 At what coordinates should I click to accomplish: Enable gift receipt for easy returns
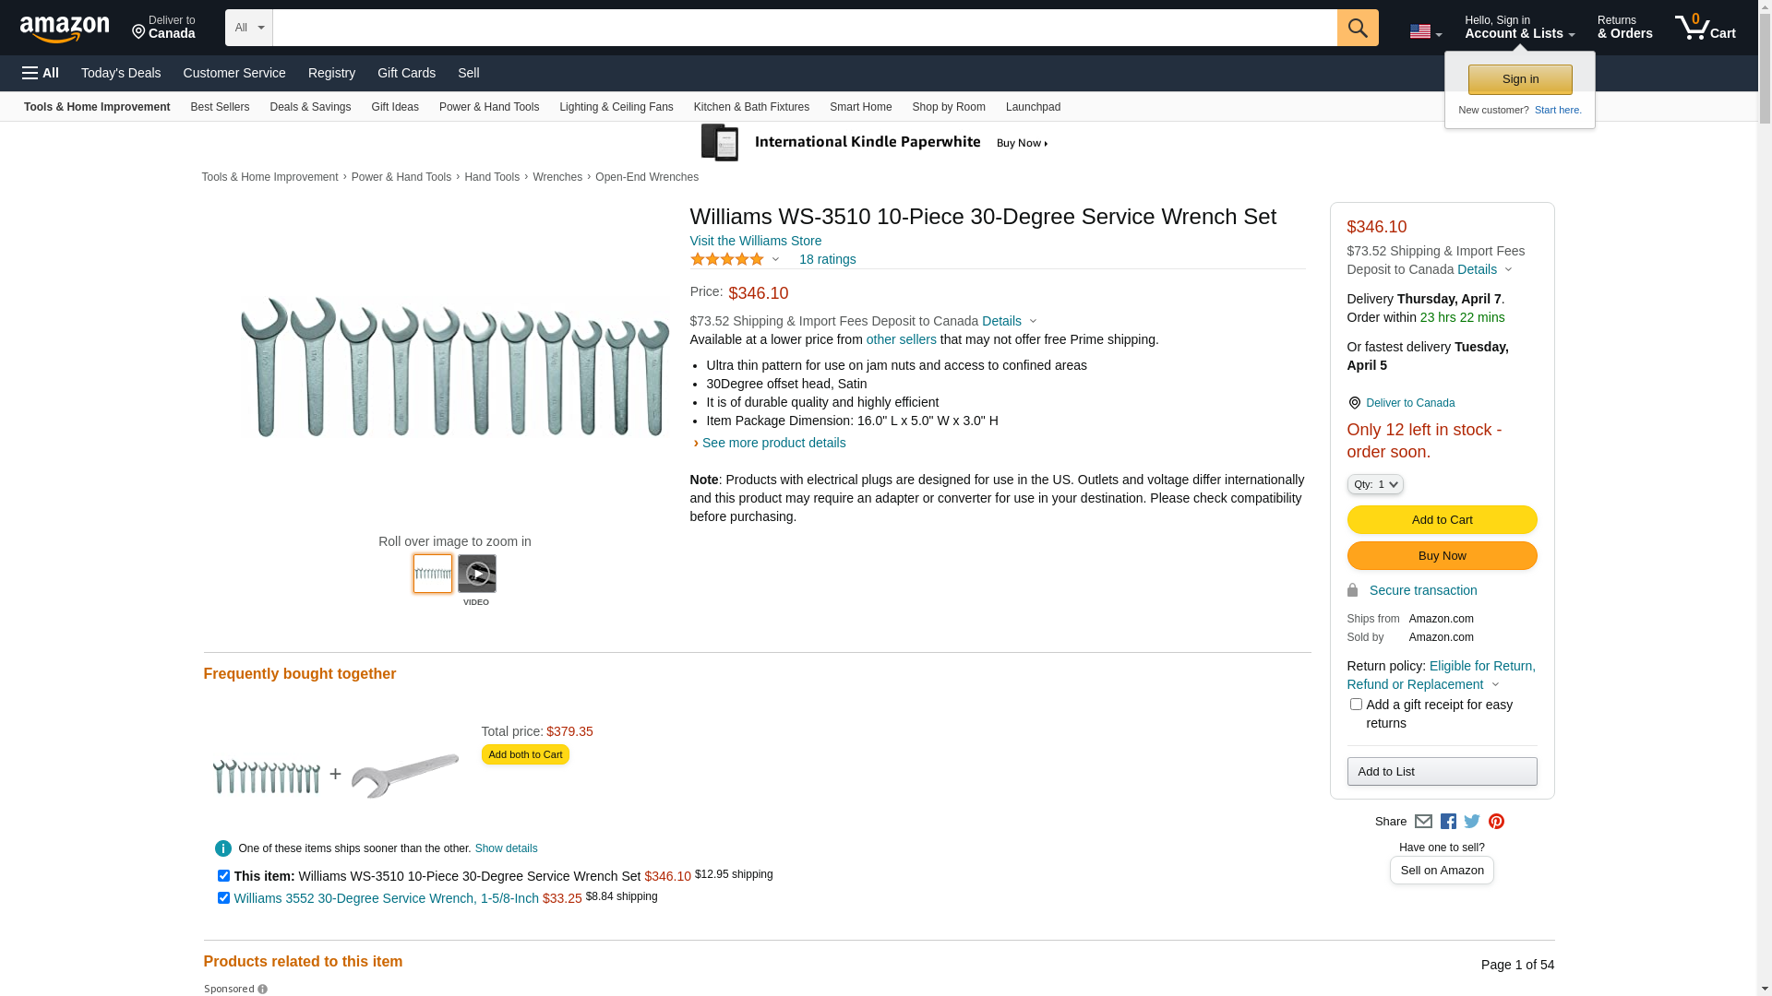[x=1356, y=705]
